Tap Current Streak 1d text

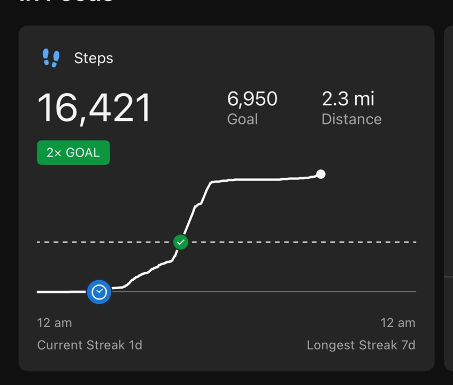[x=89, y=345]
